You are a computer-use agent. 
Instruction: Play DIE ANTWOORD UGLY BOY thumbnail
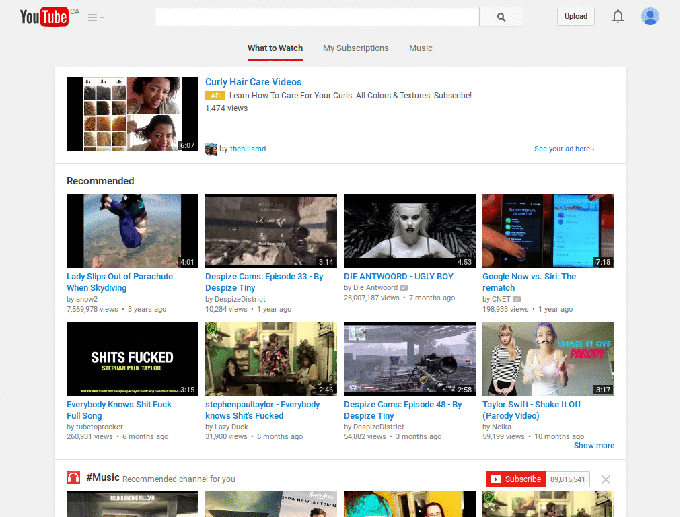tap(410, 231)
